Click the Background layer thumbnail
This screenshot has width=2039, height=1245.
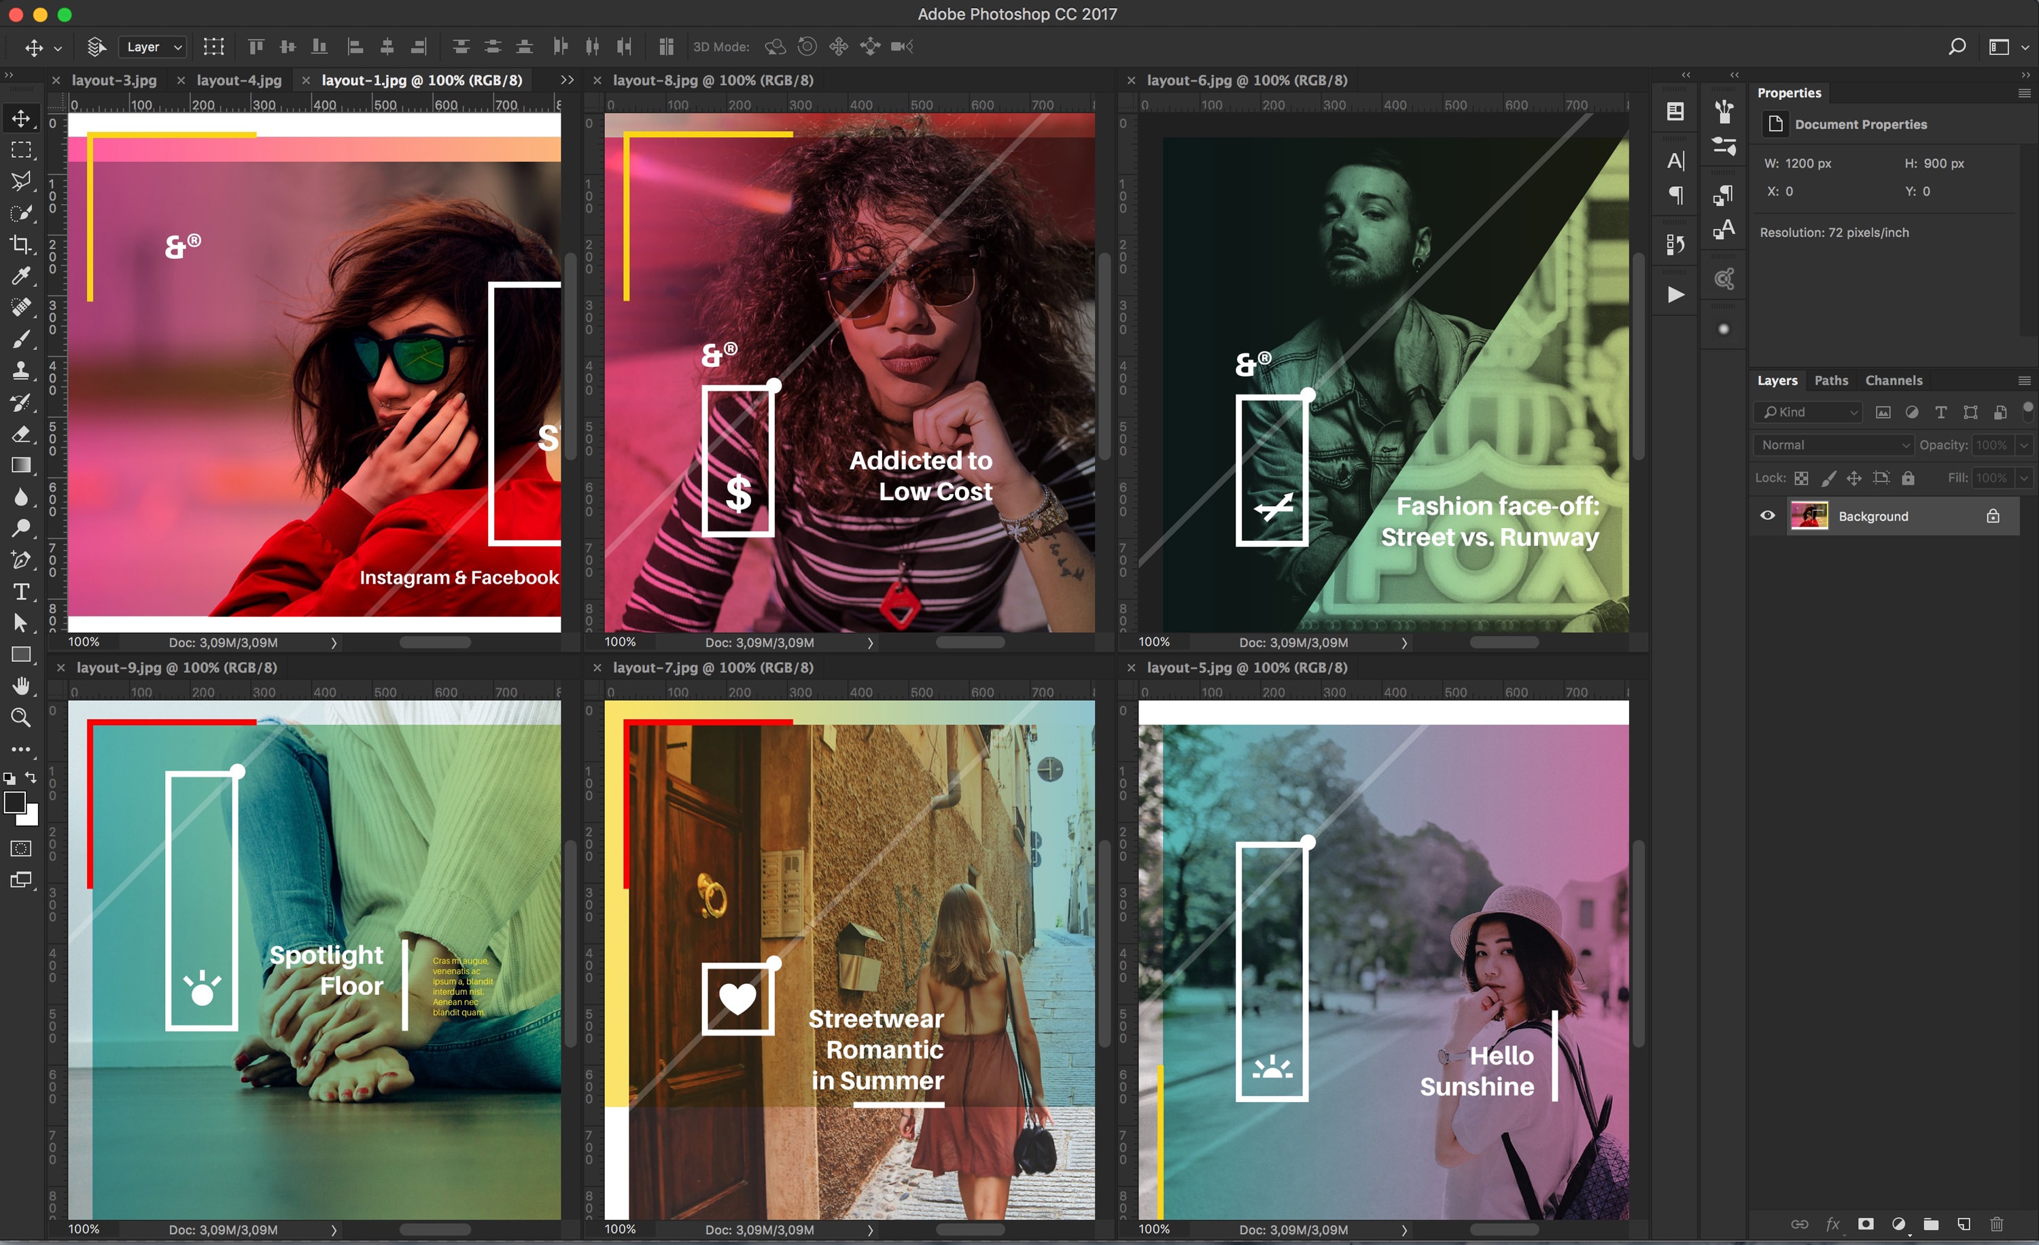pos(1809,515)
